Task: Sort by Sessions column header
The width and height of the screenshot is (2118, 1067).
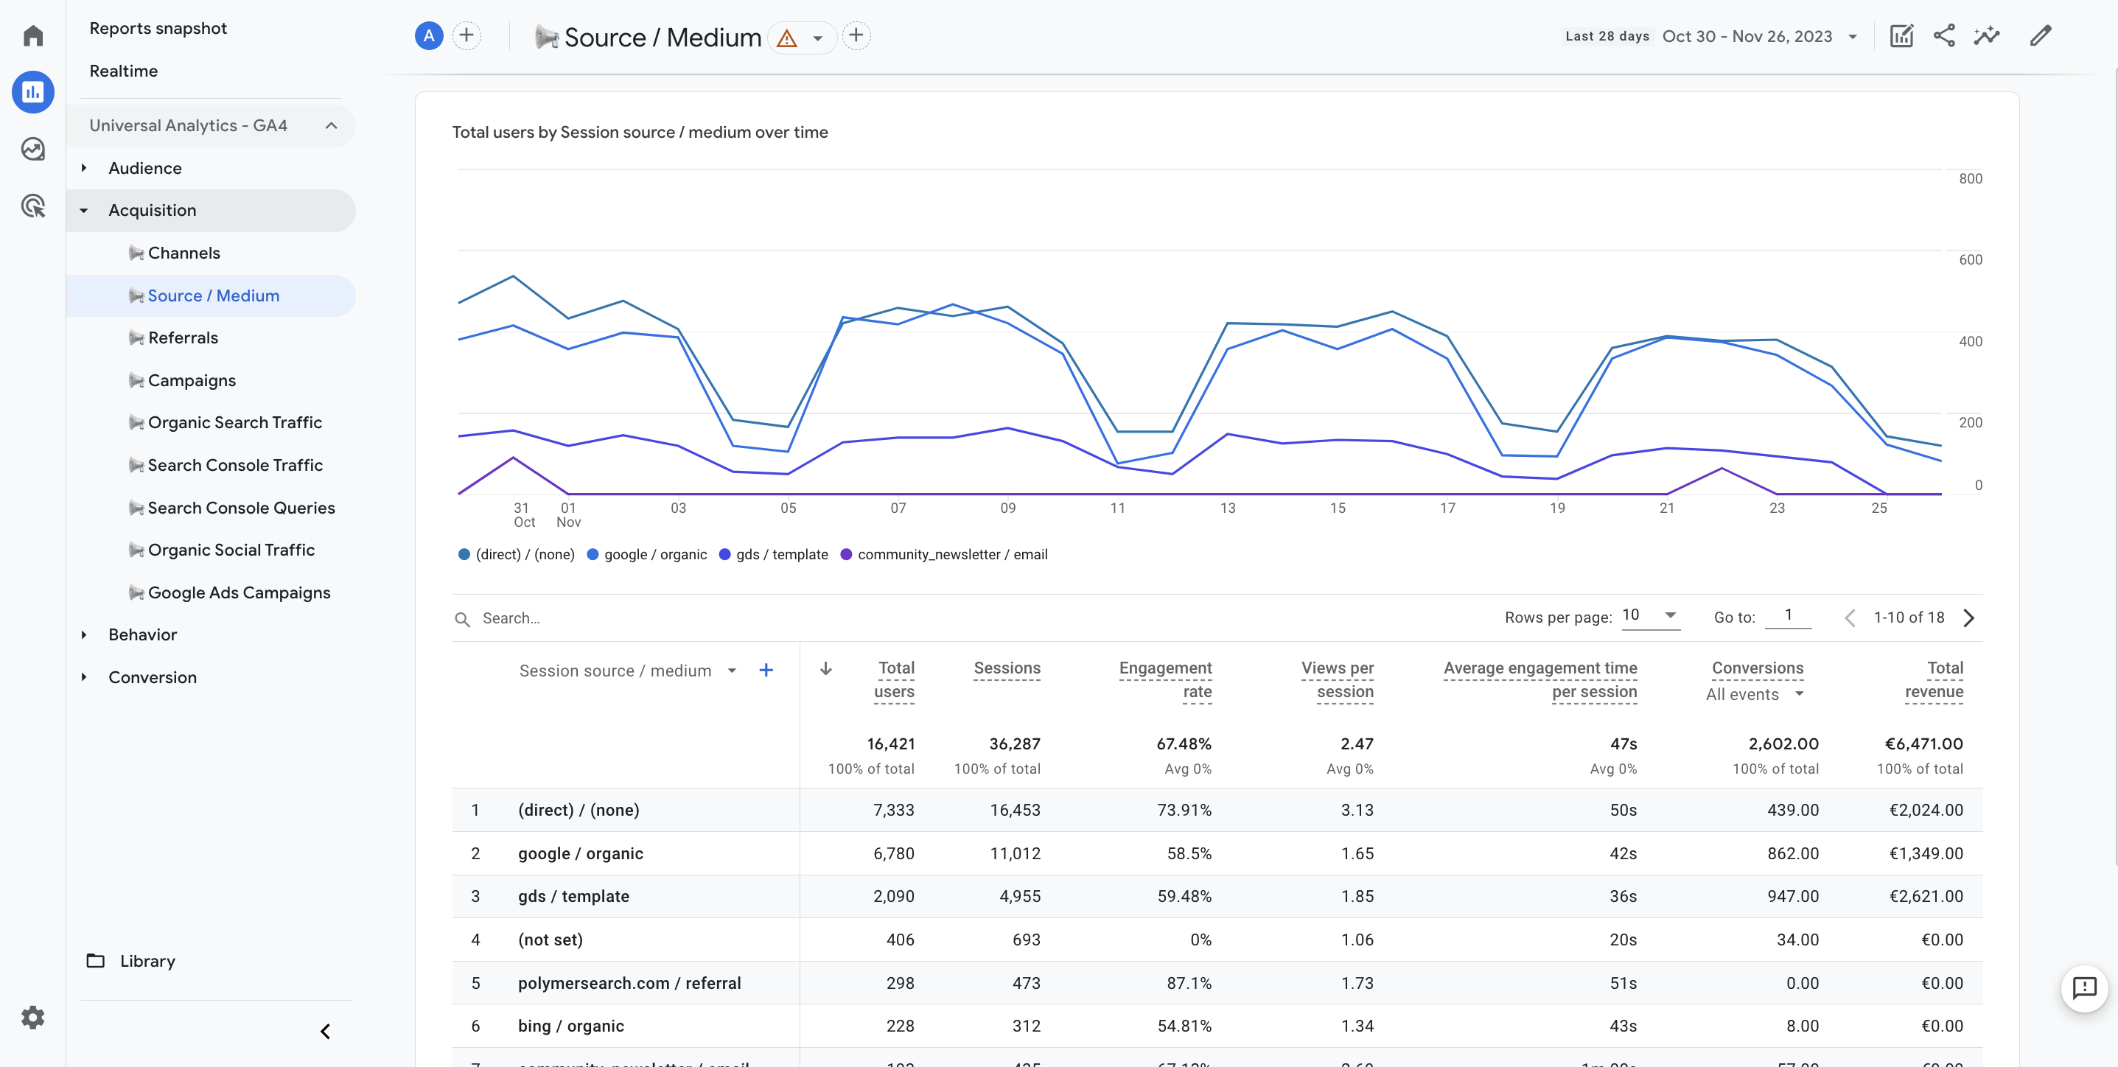Action: (1007, 668)
